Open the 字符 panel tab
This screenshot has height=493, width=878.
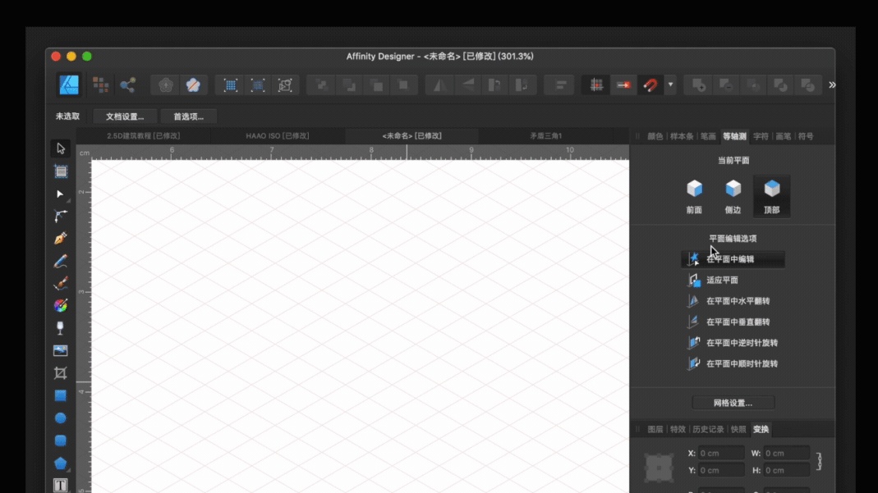[x=761, y=136]
